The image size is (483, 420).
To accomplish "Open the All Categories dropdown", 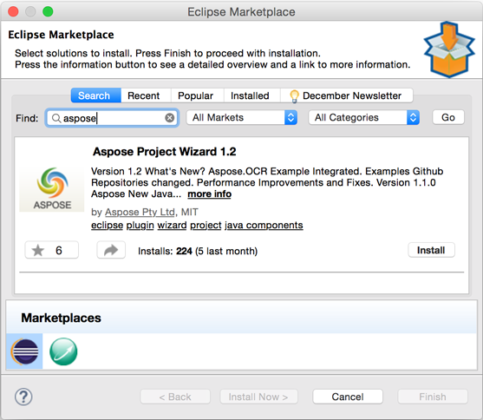I will coord(364,117).
